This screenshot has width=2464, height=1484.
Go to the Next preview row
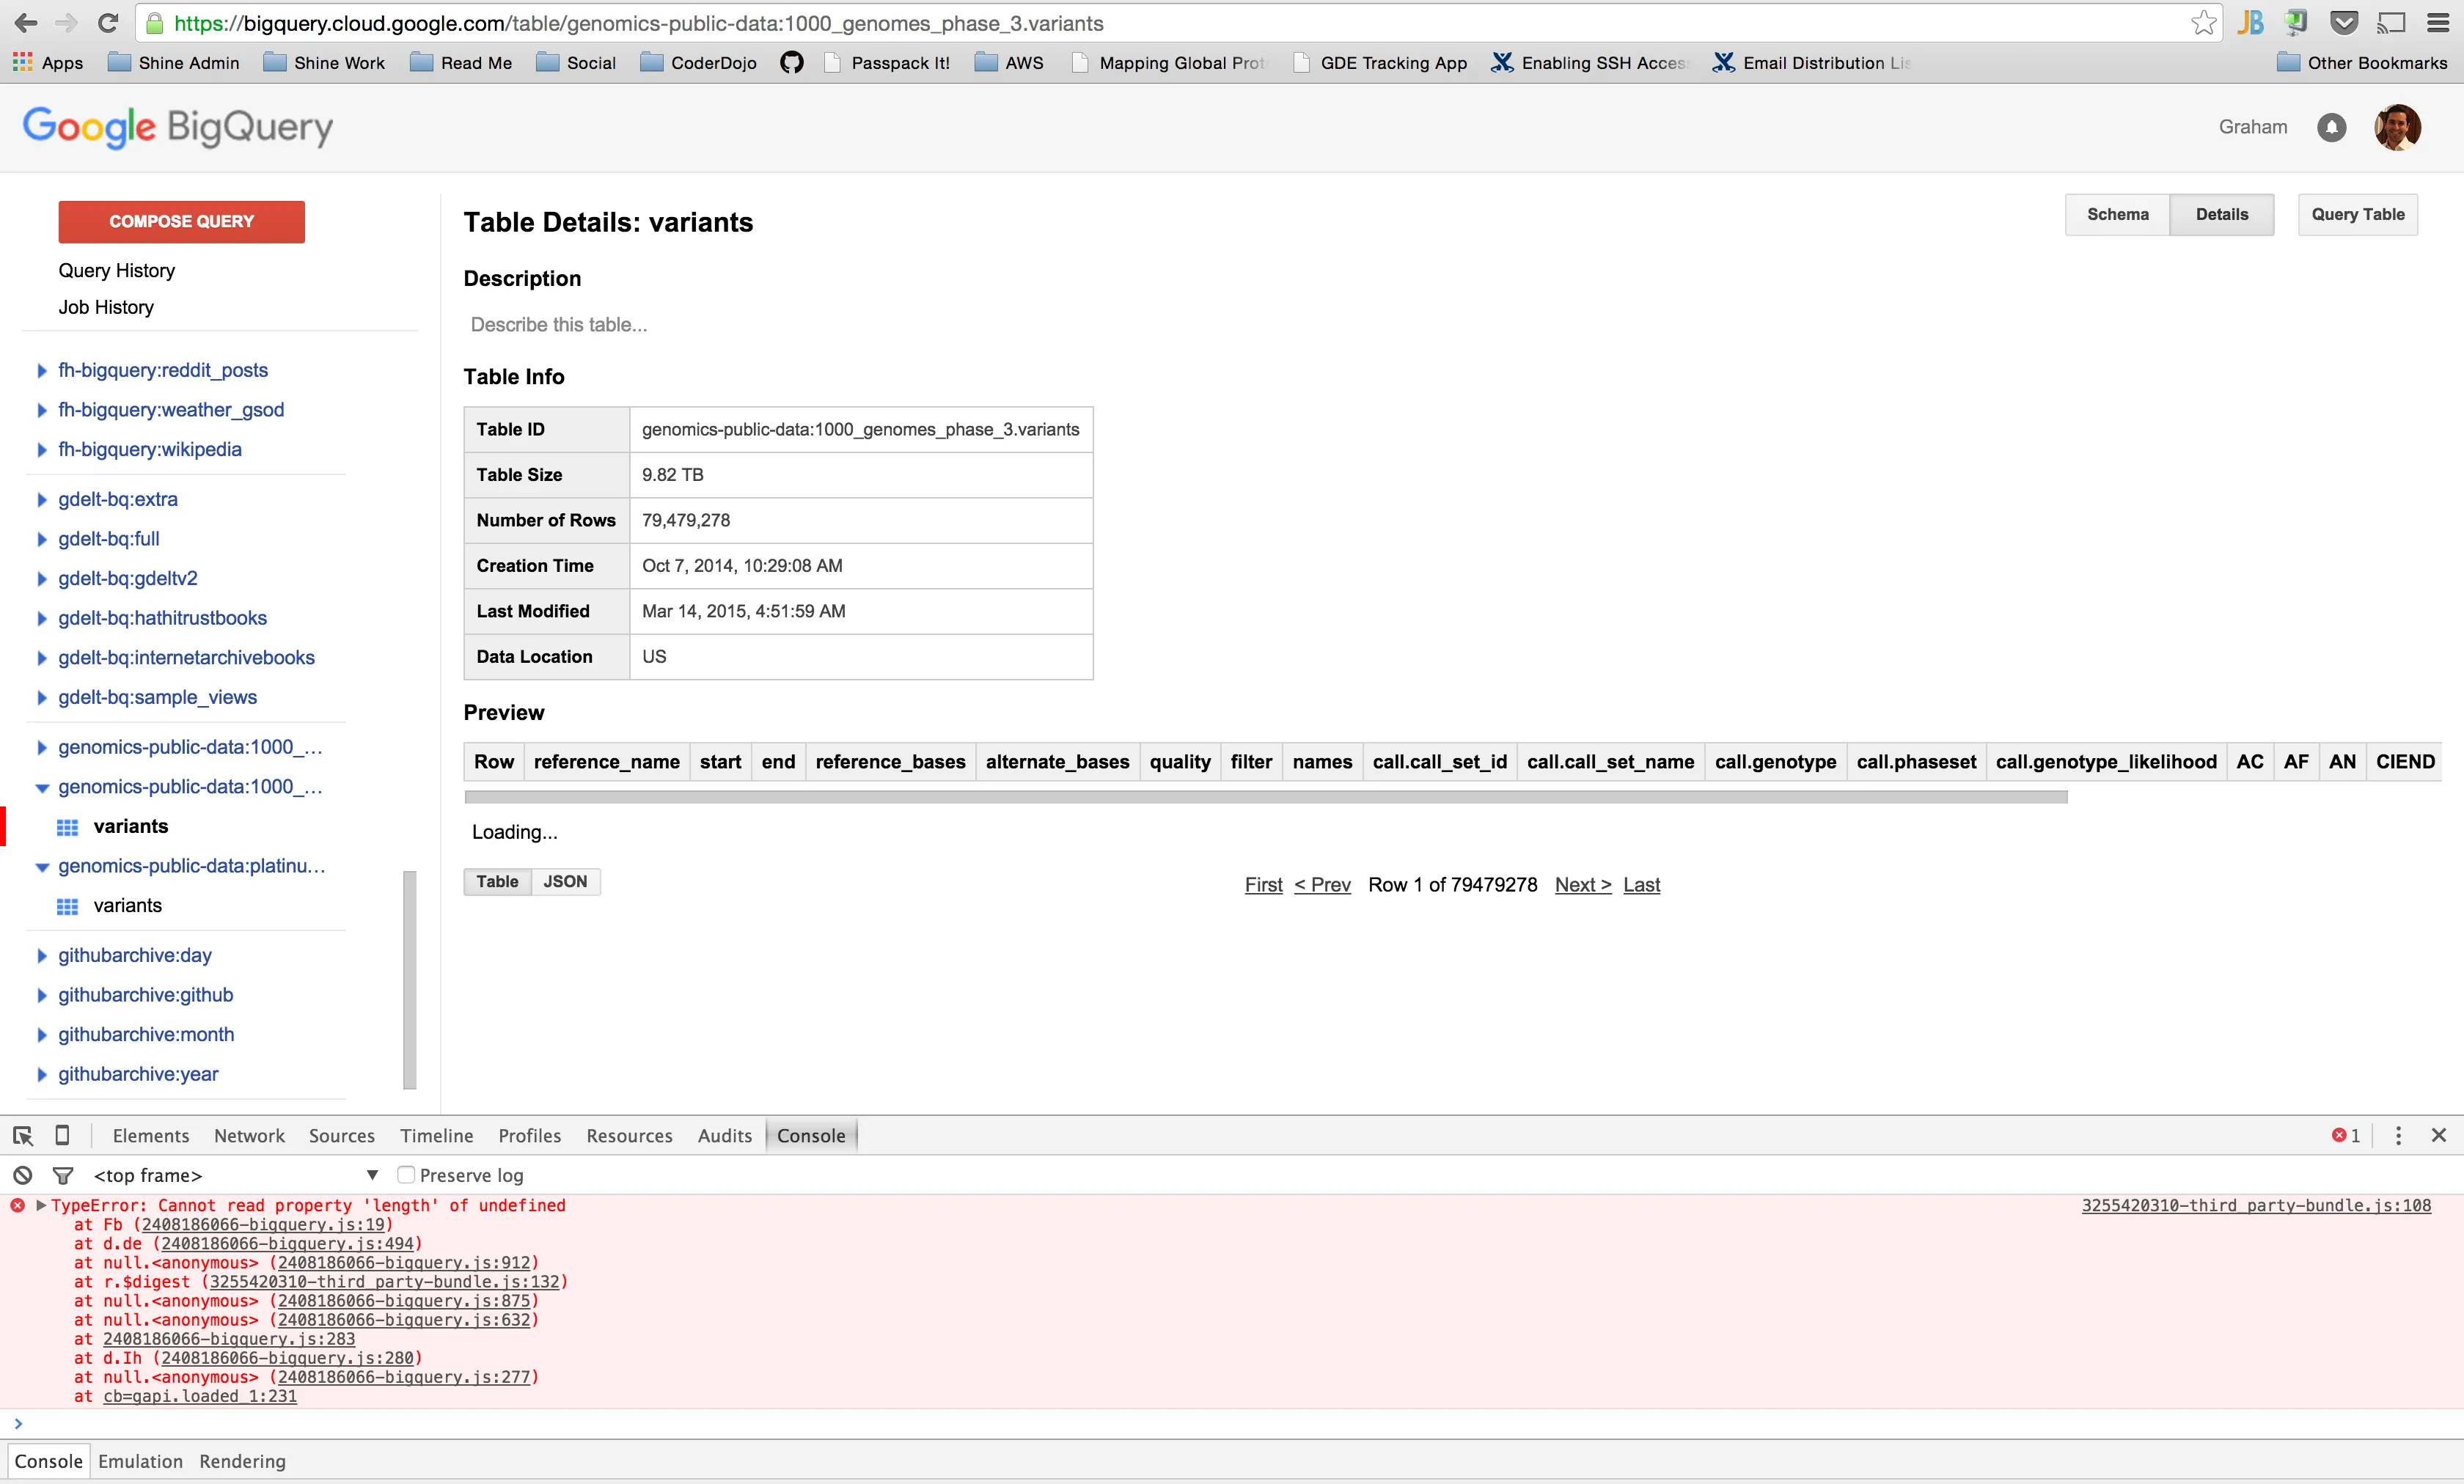coord(1582,884)
